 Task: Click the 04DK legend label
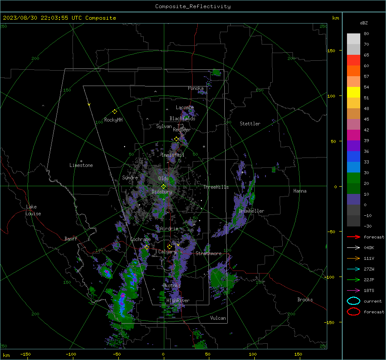pos(369,248)
